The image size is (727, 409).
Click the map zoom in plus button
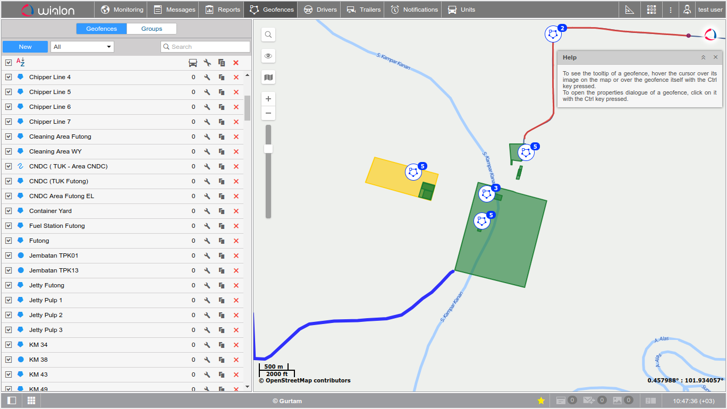click(268, 99)
